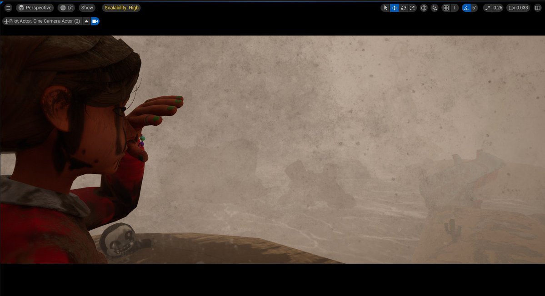Toggle rotation angle snapping
Screen dimensions: 545x296
(466, 8)
